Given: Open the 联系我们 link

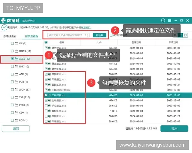Looking at the screenshot, I should (x=86, y=27).
